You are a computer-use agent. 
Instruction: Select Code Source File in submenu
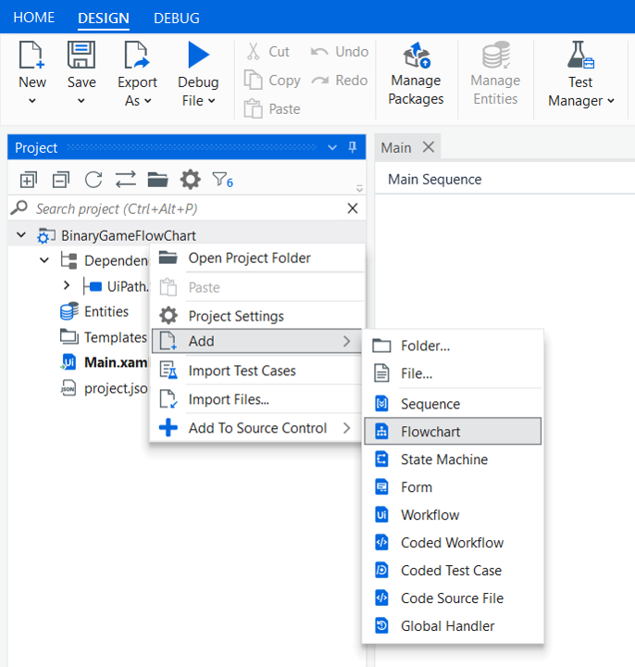point(453,598)
